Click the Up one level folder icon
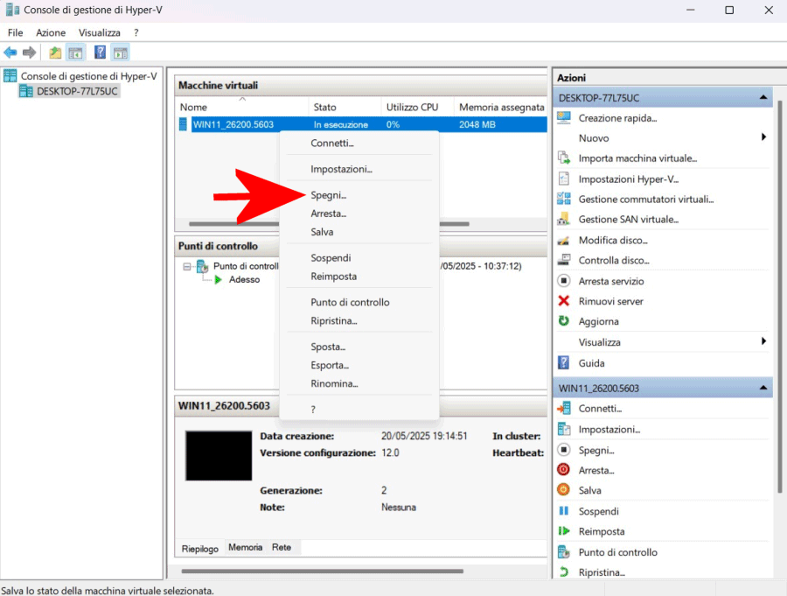Screen dimensions: 787x596 pyautogui.click(x=55, y=53)
